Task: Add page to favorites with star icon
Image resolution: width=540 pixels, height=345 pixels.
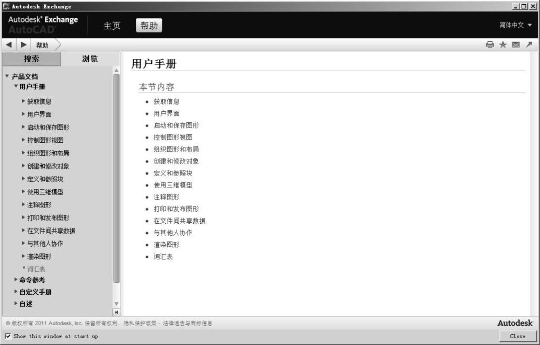Action: click(503, 45)
